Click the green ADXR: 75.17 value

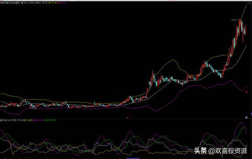coord(50,120)
